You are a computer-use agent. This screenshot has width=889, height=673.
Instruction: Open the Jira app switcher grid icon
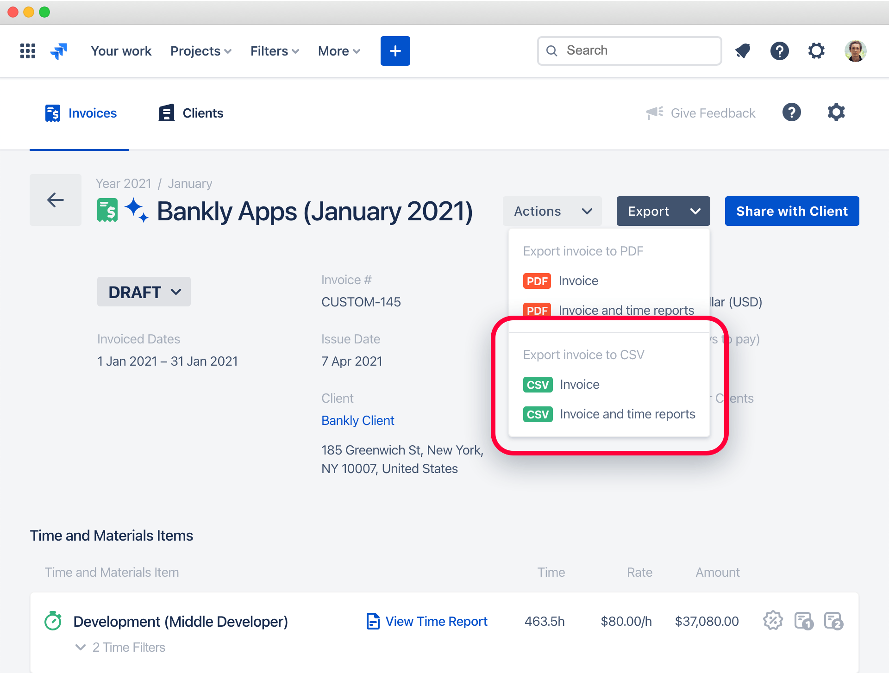[x=27, y=51]
